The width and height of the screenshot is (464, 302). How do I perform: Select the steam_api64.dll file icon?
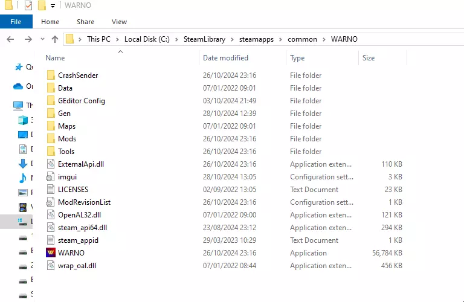coord(51,228)
